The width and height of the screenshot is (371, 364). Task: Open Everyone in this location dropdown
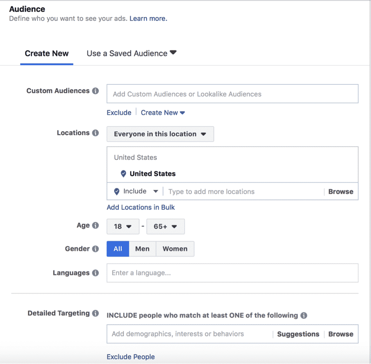tap(160, 134)
